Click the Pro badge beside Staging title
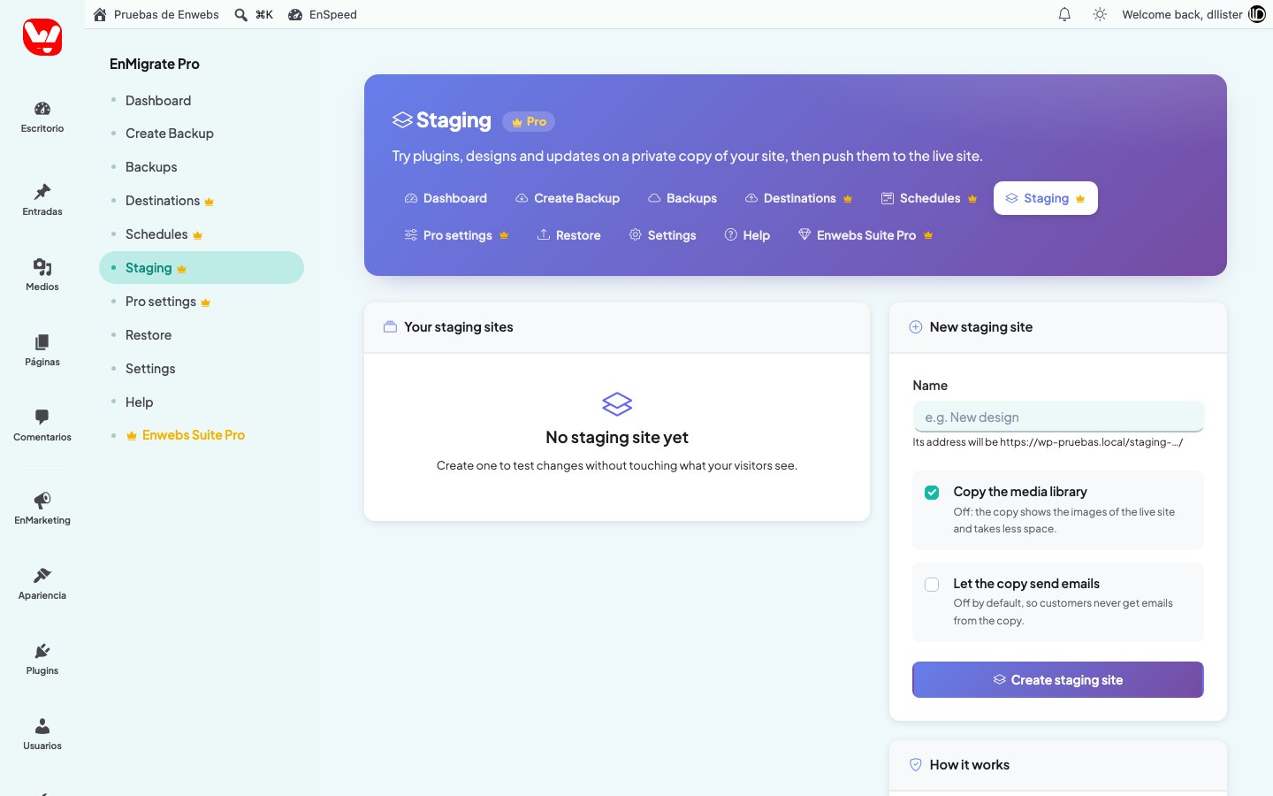 [529, 122]
